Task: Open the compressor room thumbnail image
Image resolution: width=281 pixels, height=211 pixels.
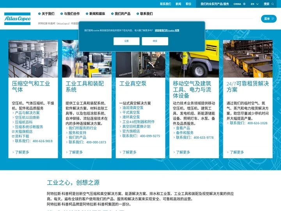Action: point(33,59)
